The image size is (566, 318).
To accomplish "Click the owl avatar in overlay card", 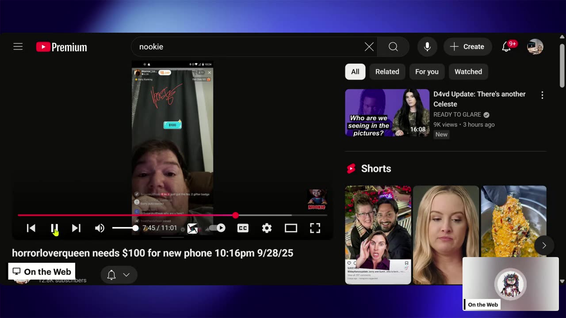I will [511, 284].
